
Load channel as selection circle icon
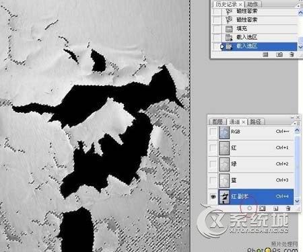(249, 208)
